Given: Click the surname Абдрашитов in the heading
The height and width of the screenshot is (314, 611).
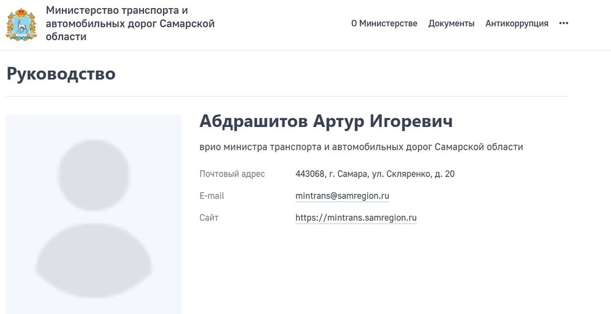Looking at the screenshot, I should click(252, 121).
